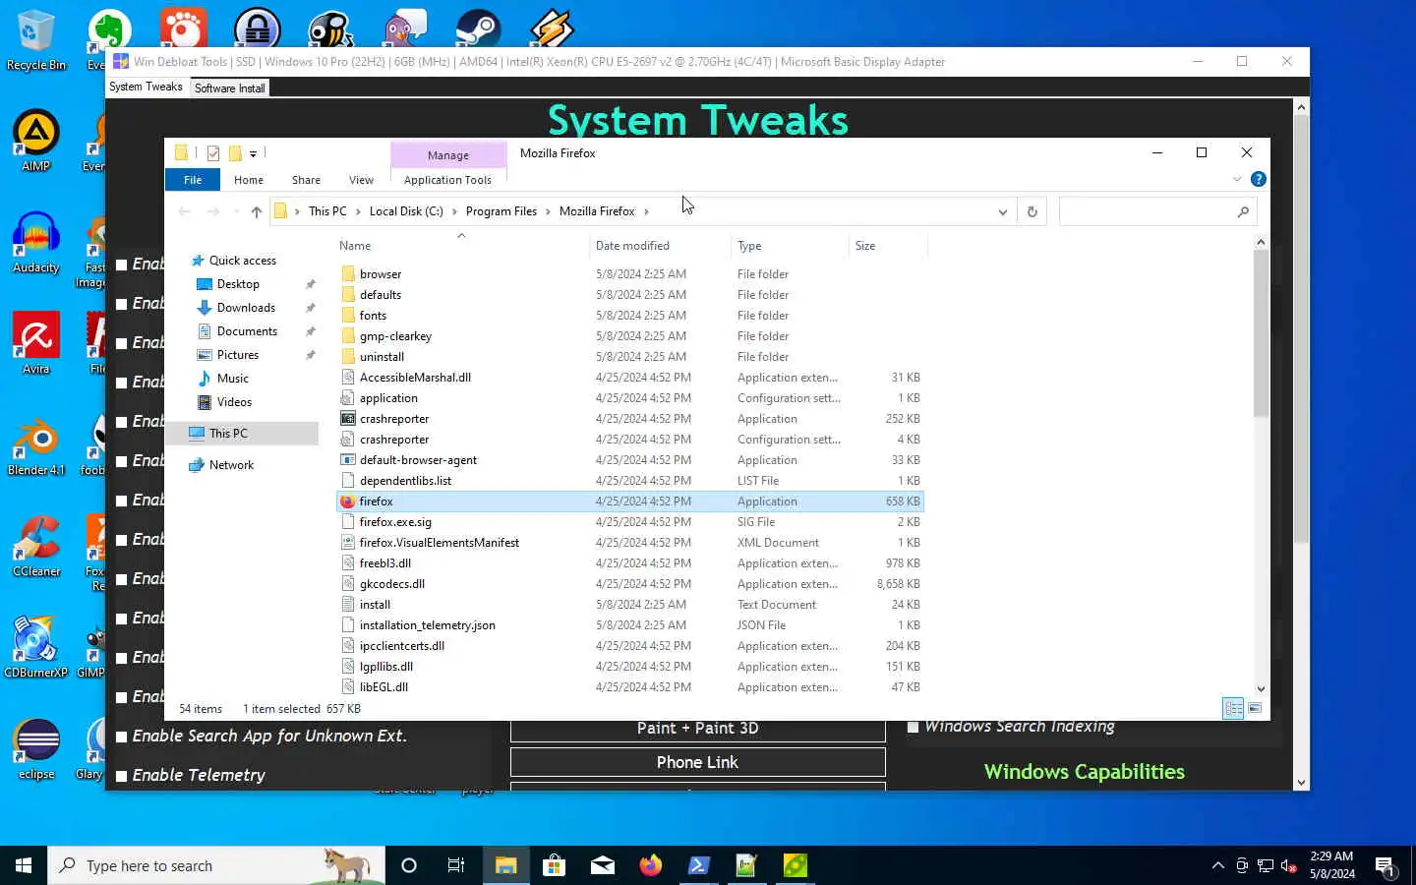Open the gmp-clearkey folder
The height and width of the screenshot is (885, 1416).
pos(395,336)
